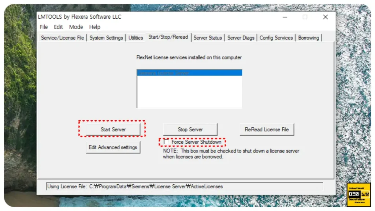Open the Help menu
The height and width of the screenshot is (211, 375).
tap(95, 27)
